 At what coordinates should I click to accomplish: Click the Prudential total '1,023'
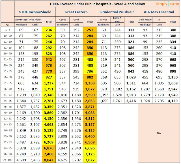[x=131, y=77]
